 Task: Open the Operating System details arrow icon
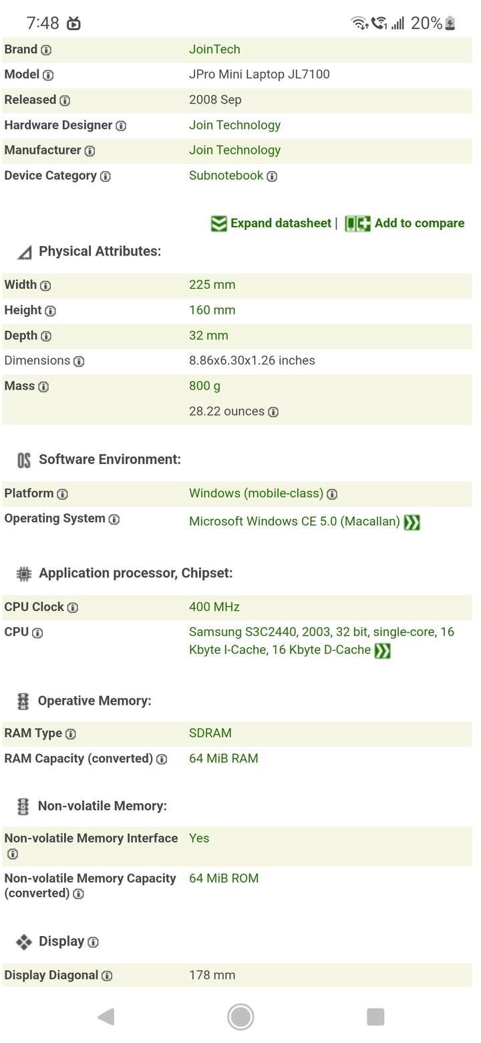coord(412,522)
